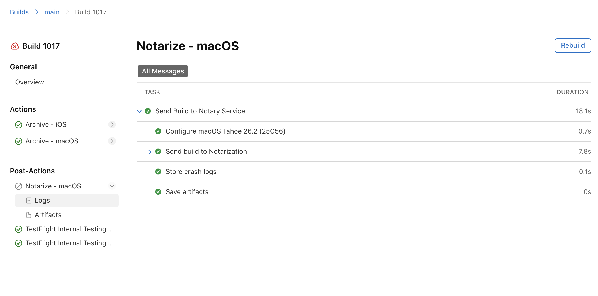Click green check beside Store crash logs
The image size is (598, 296).
click(158, 172)
